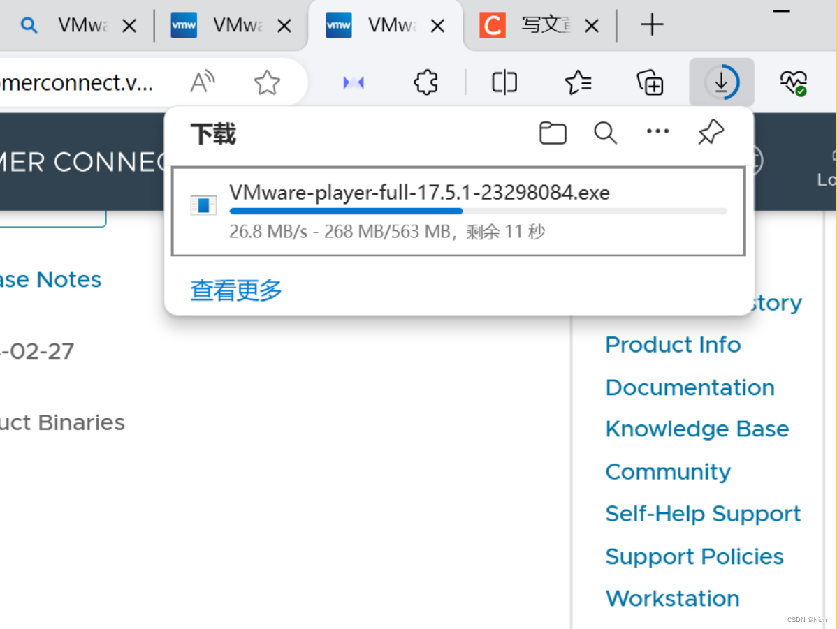Switch to the first VMware tab
837x629 pixels.
(80, 24)
